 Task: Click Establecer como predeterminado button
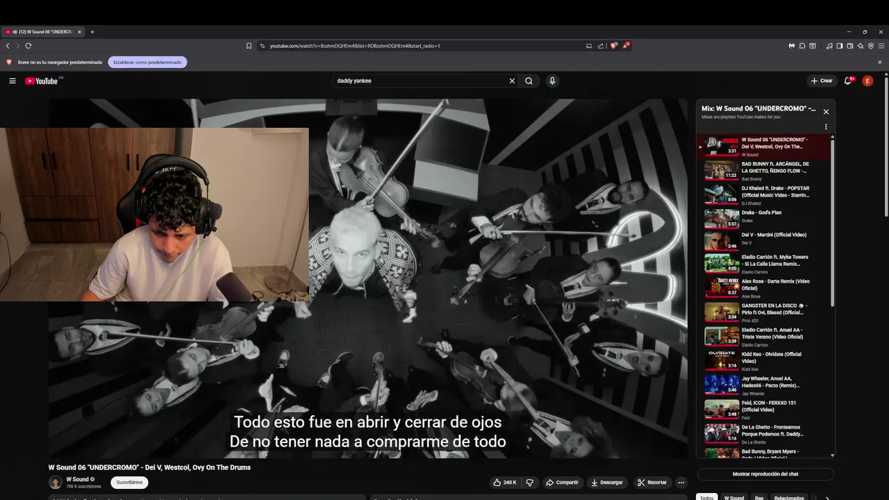147,62
